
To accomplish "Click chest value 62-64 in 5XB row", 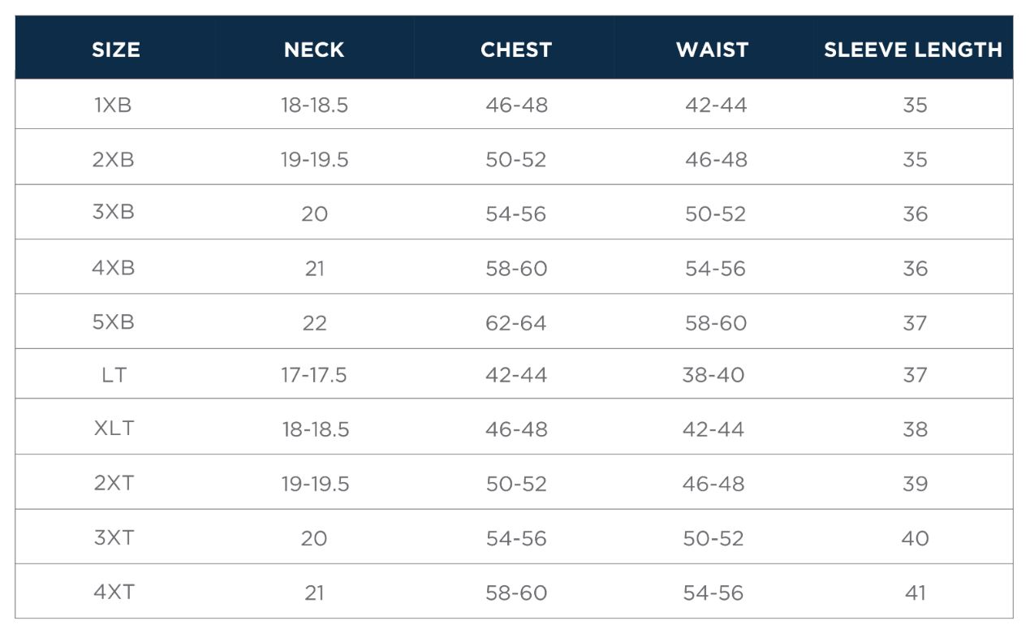I will pyautogui.click(x=515, y=323).
